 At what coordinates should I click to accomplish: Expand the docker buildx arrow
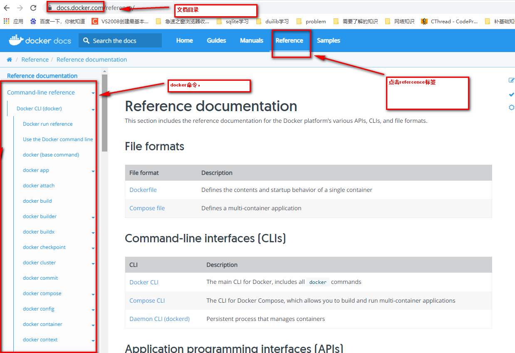point(93,233)
